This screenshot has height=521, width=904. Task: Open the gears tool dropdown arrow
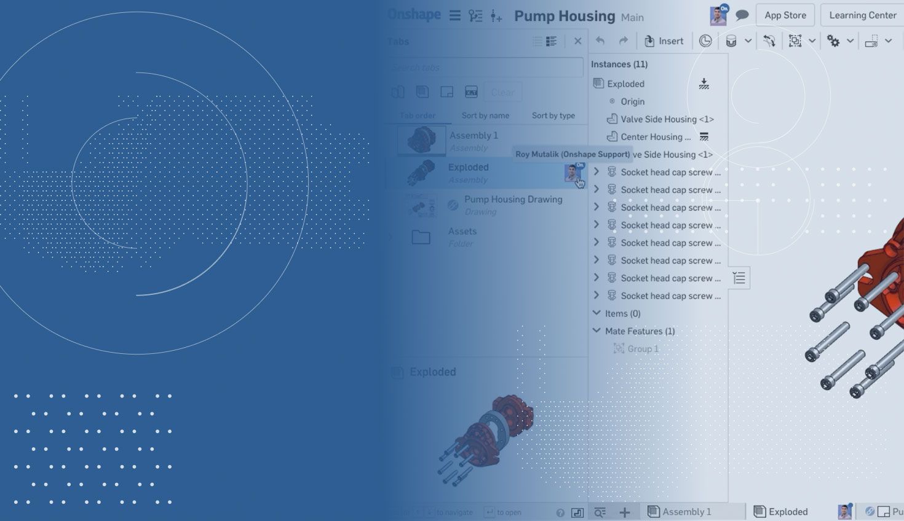coord(850,41)
